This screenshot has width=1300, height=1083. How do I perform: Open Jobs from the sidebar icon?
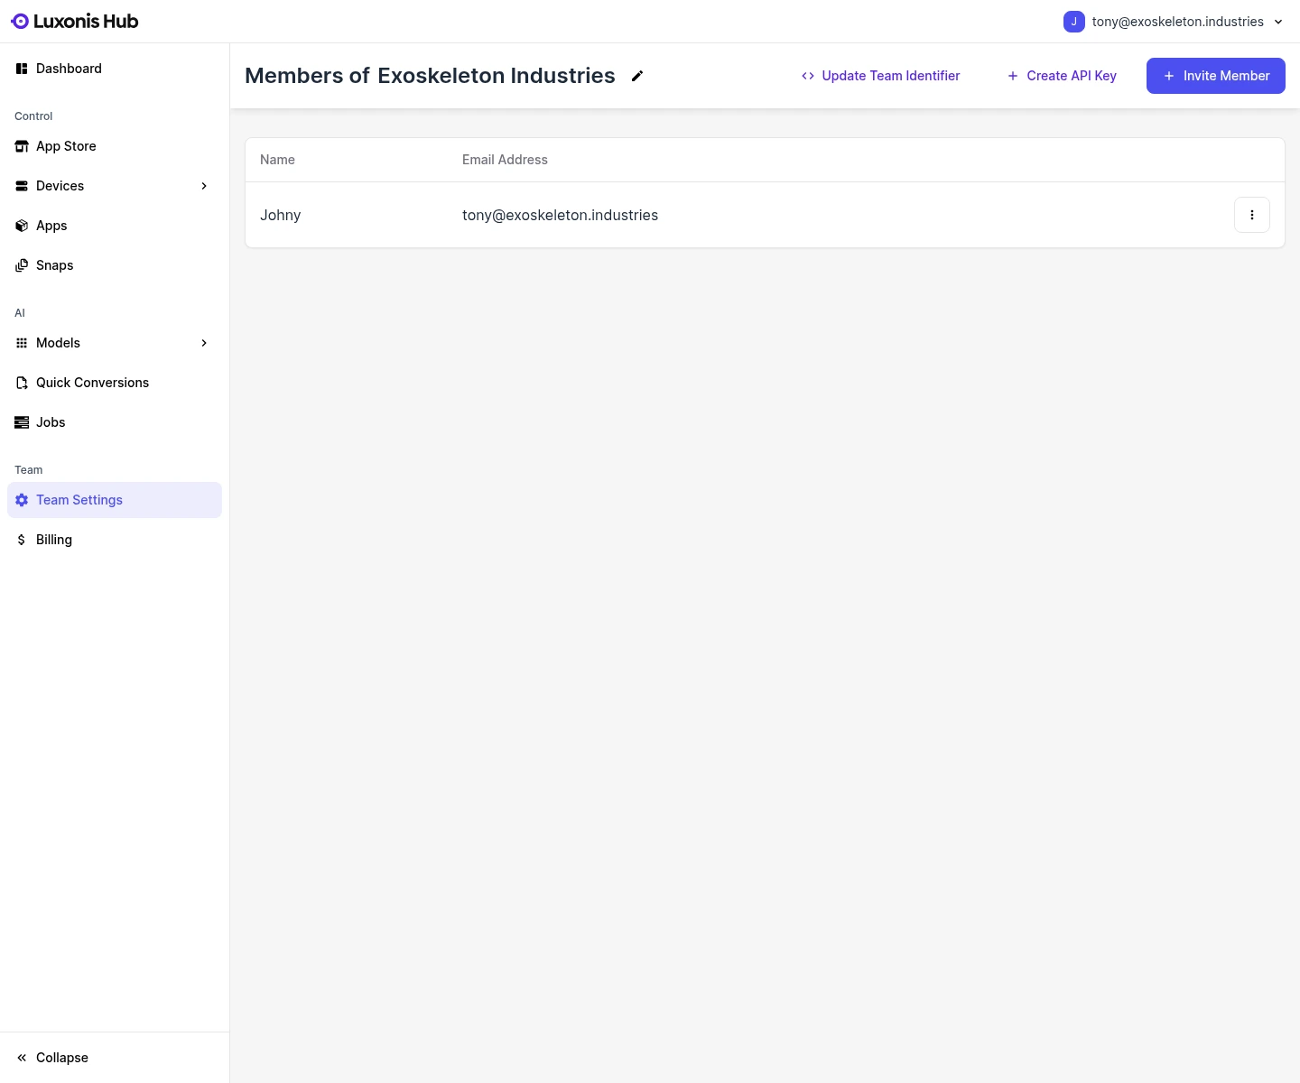22,422
